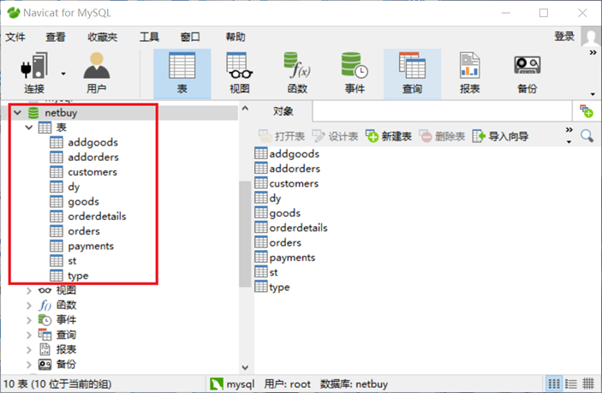
Task: Open the 备份 backup toolbar button
Action: 527,74
